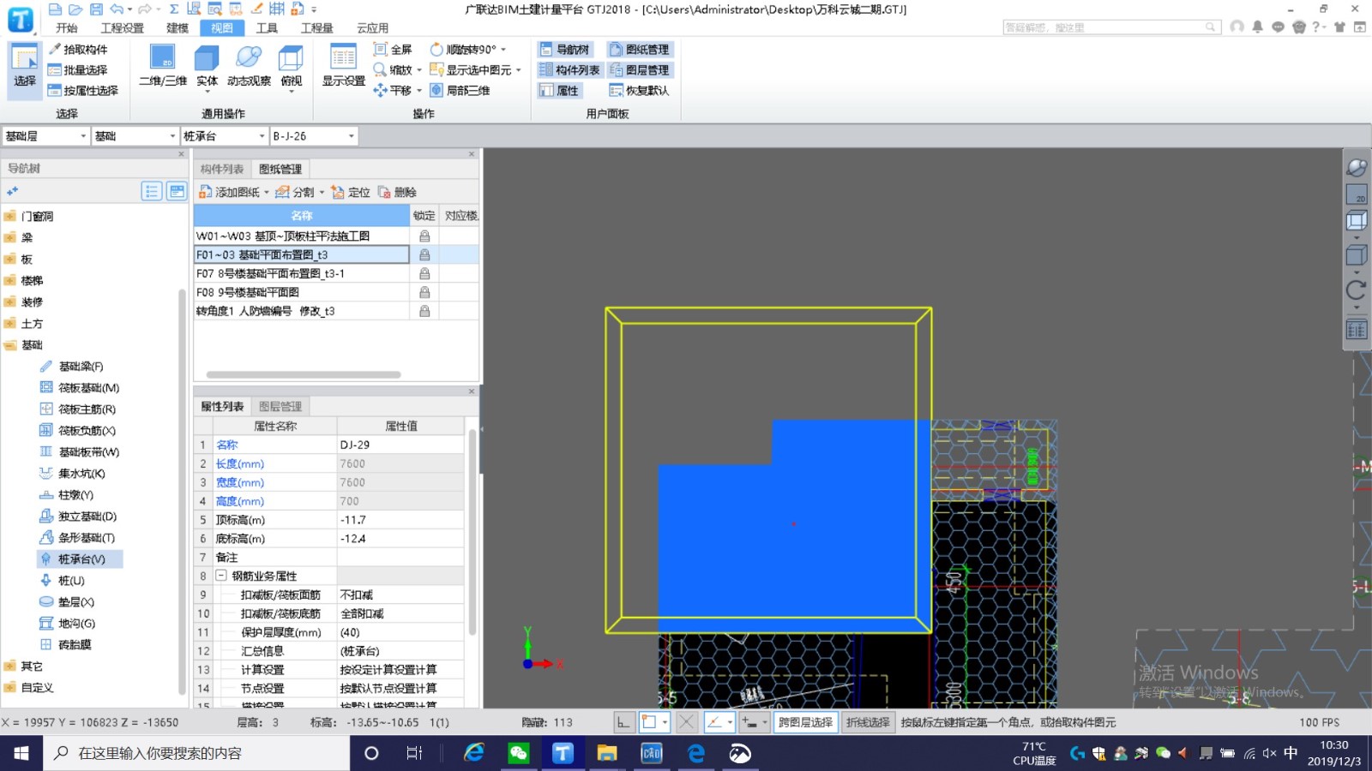The width and height of the screenshot is (1372, 771).
Task: Open 显示设置 display settings
Action: (x=344, y=67)
